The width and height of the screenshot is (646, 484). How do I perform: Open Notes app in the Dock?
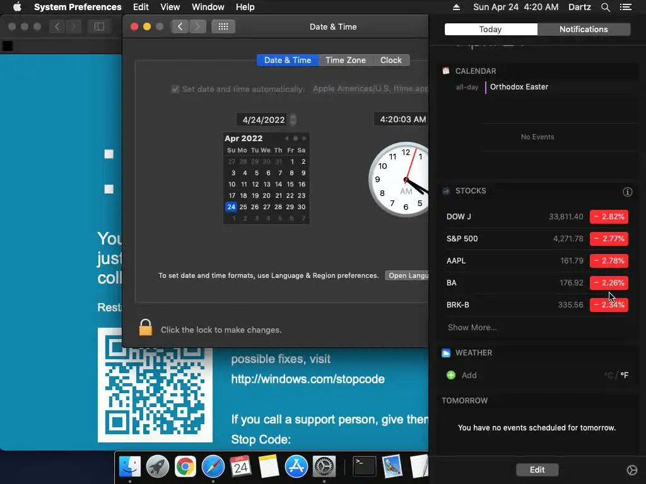tap(269, 467)
